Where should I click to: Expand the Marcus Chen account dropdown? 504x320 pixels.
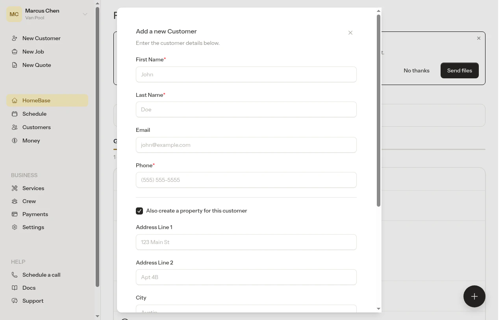pos(85,14)
